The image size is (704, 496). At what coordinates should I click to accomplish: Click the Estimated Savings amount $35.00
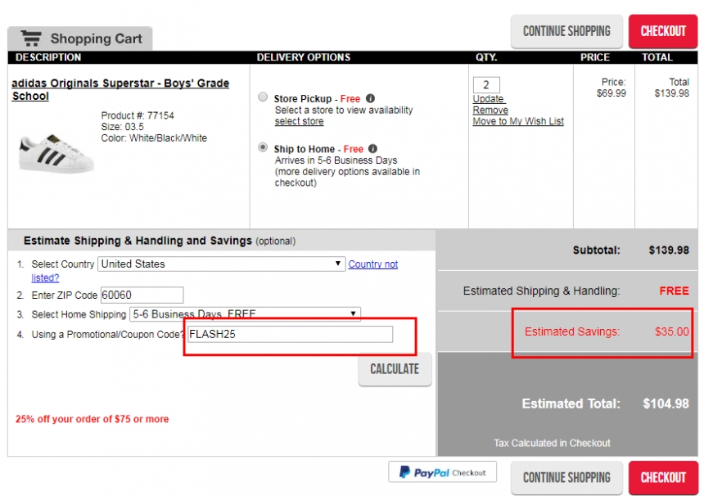coord(672,331)
